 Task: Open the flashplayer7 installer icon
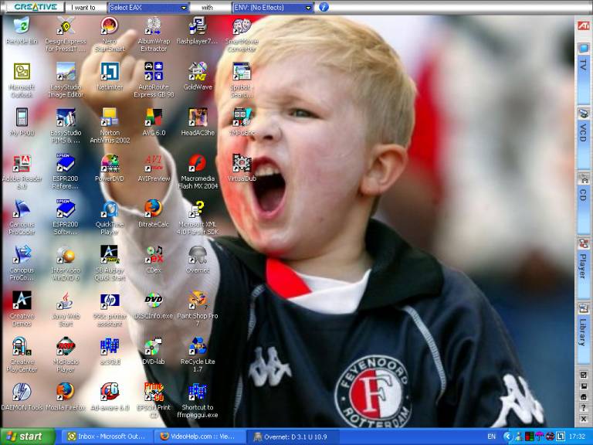click(198, 25)
